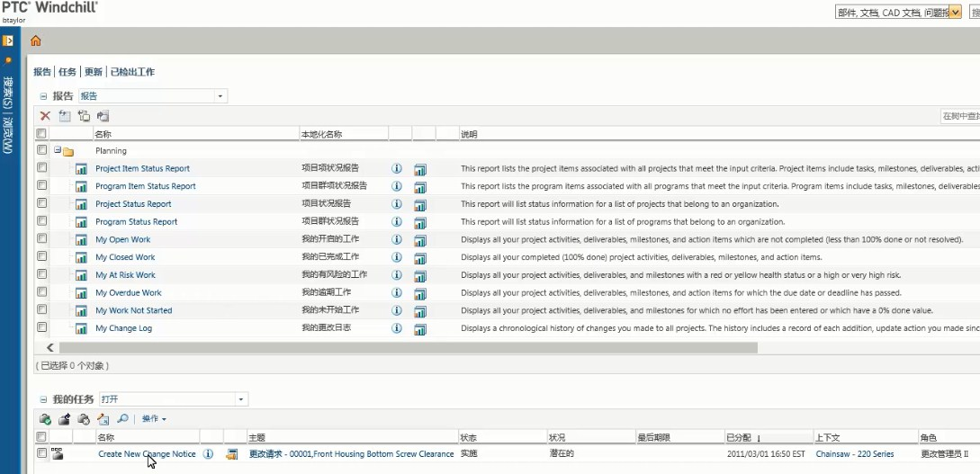Viewport: 980px width, 474px height.
Task: Click the scroll-left arrow of reports table
Action: (x=50, y=347)
